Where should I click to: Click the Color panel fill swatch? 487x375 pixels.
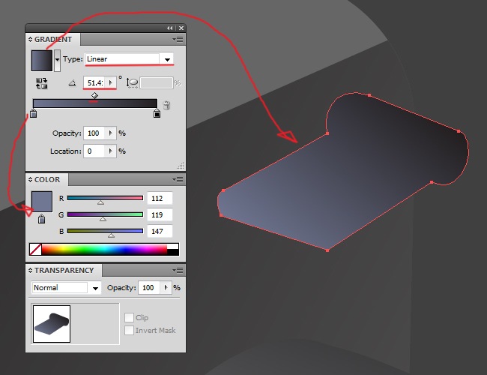tap(42, 202)
